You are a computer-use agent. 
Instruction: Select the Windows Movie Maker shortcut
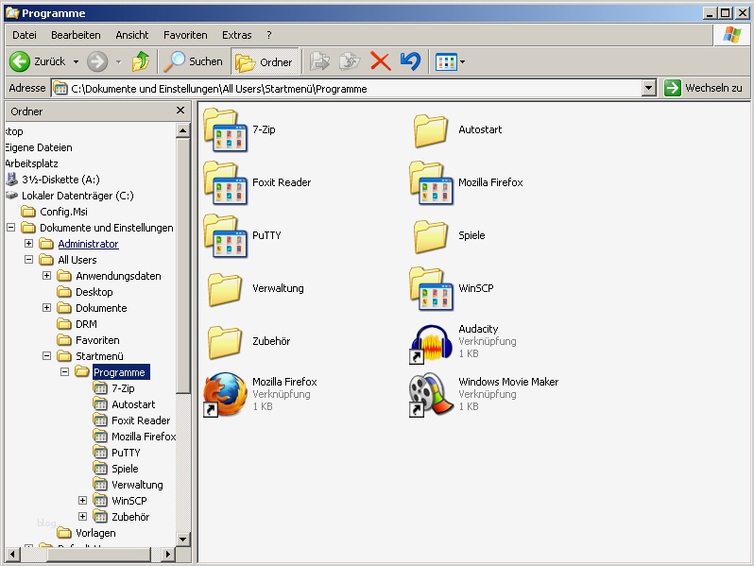[432, 394]
